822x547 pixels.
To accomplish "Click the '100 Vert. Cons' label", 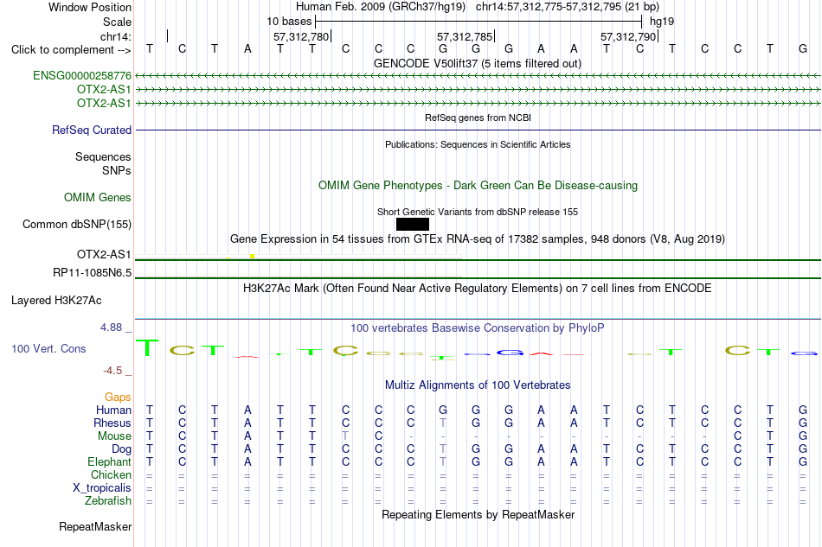I will coord(48,348).
